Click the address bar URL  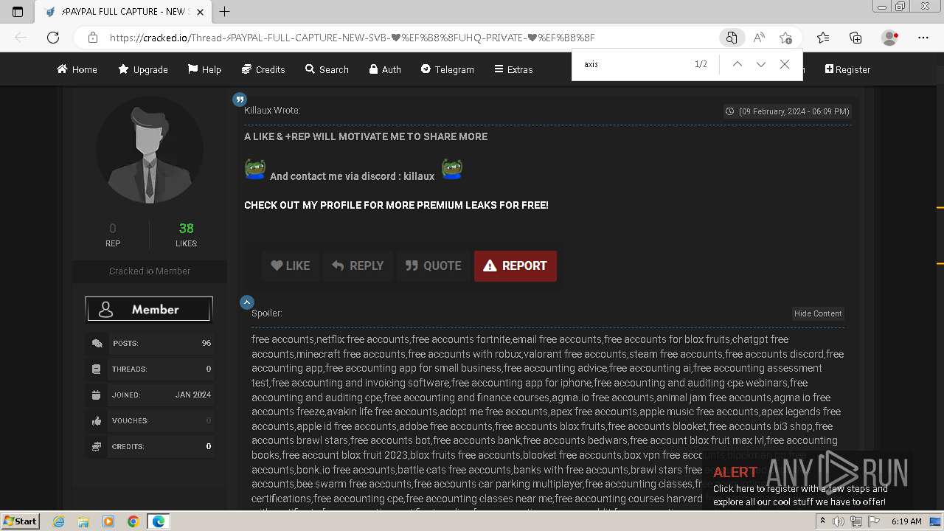point(353,38)
